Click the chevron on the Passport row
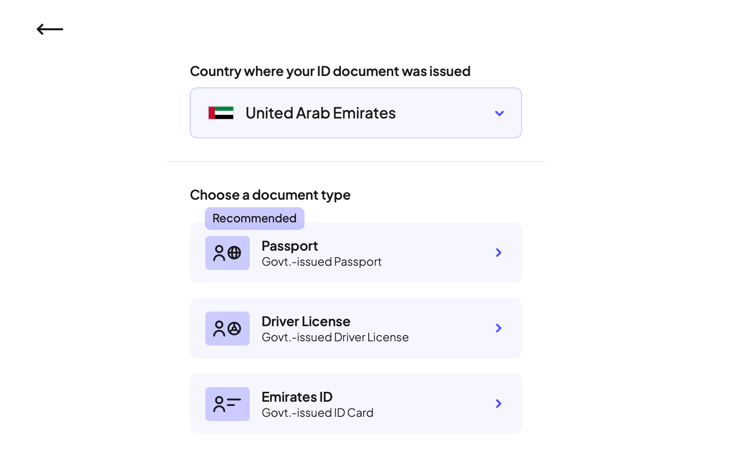This screenshot has width=744, height=473. 499,253
